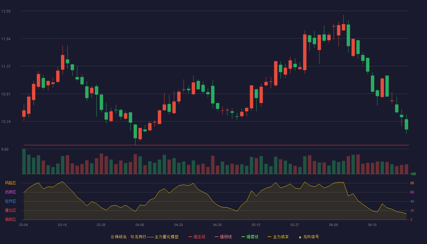Click the final green candlestick on the chart
Screen dimensions: 427x244
click(x=406, y=124)
